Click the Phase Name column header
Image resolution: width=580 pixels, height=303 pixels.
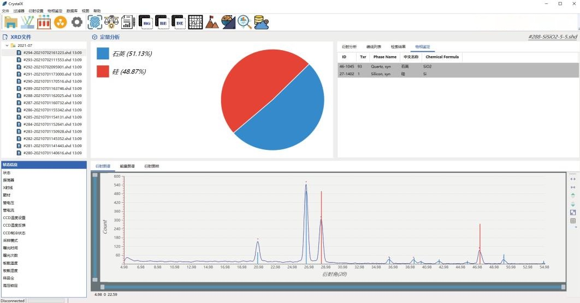(384, 57)
